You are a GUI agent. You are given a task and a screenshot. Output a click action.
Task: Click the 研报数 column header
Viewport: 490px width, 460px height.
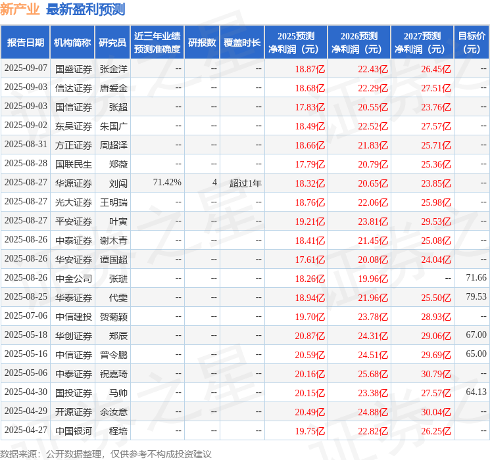pos(202,42)
